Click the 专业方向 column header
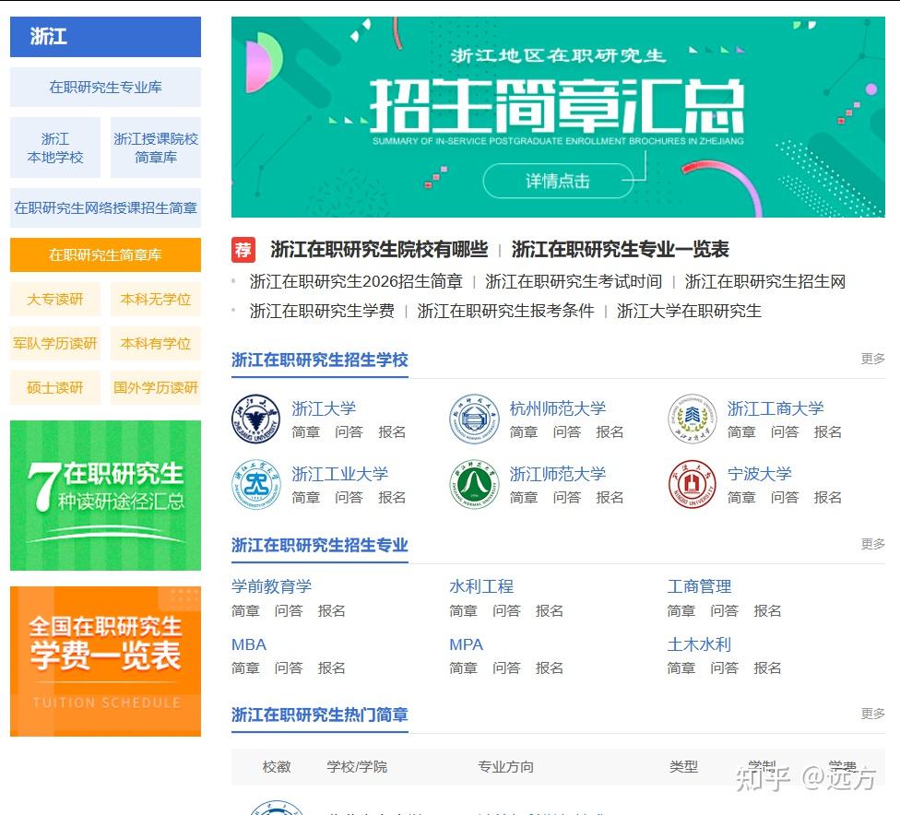Screen dimensions: 900x815 pos(505,767)
